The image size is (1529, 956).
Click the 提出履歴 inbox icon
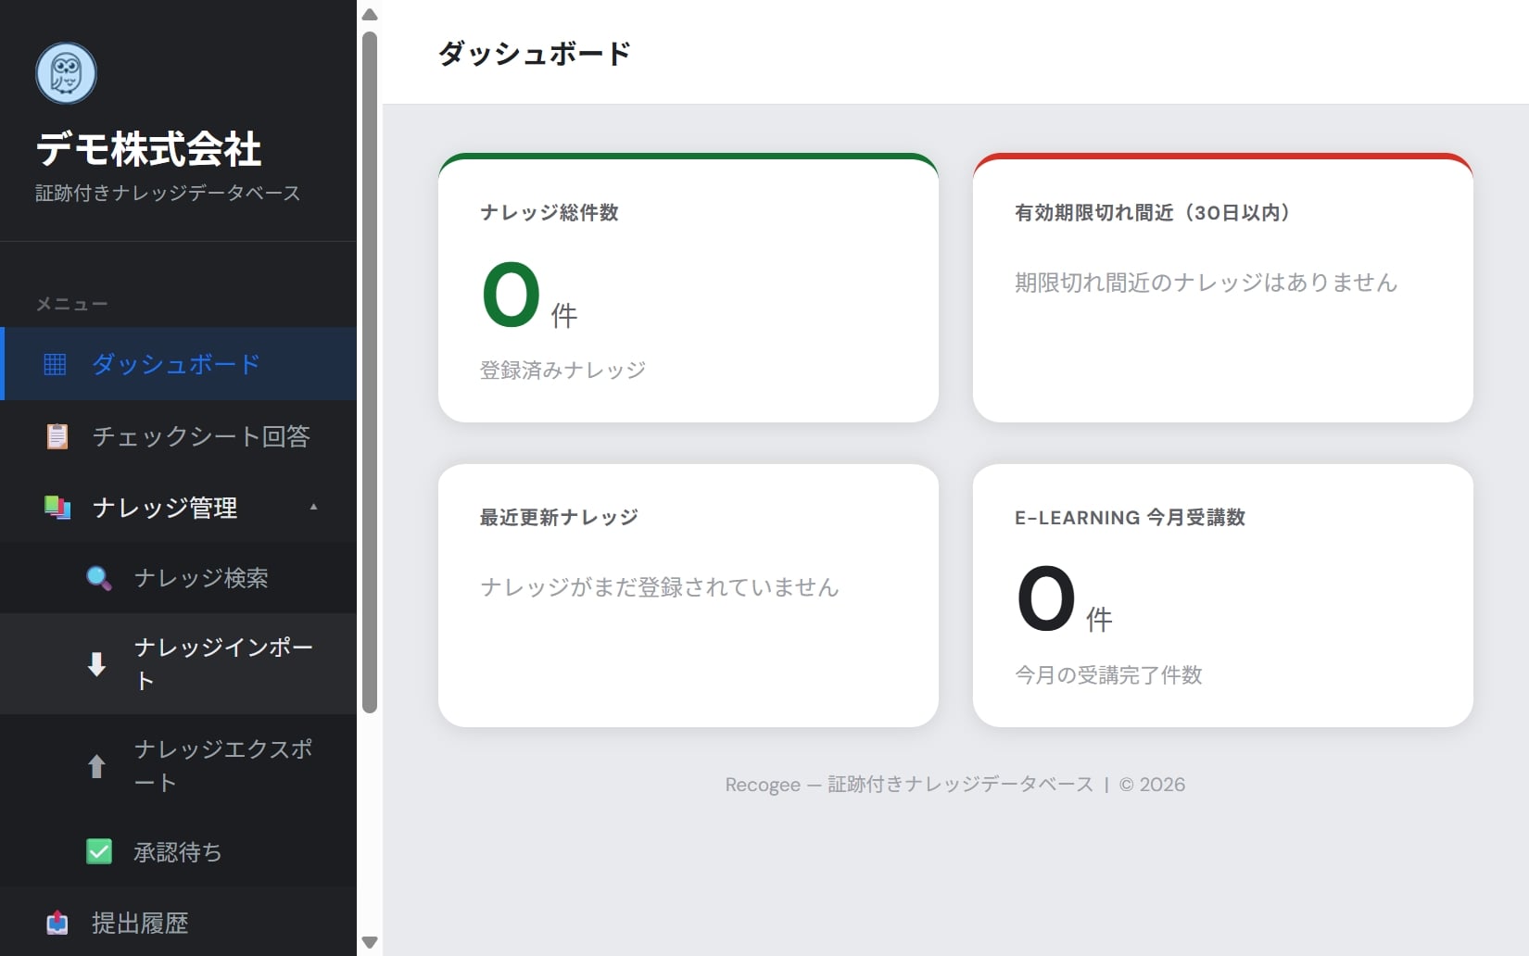click(x=57, y=923)
